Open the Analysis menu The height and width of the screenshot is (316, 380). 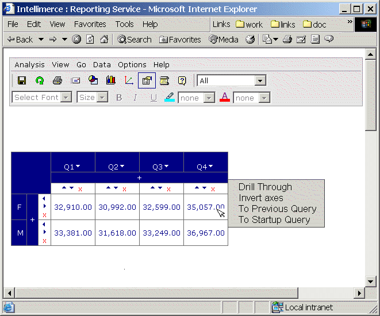(x=29, y=65)
